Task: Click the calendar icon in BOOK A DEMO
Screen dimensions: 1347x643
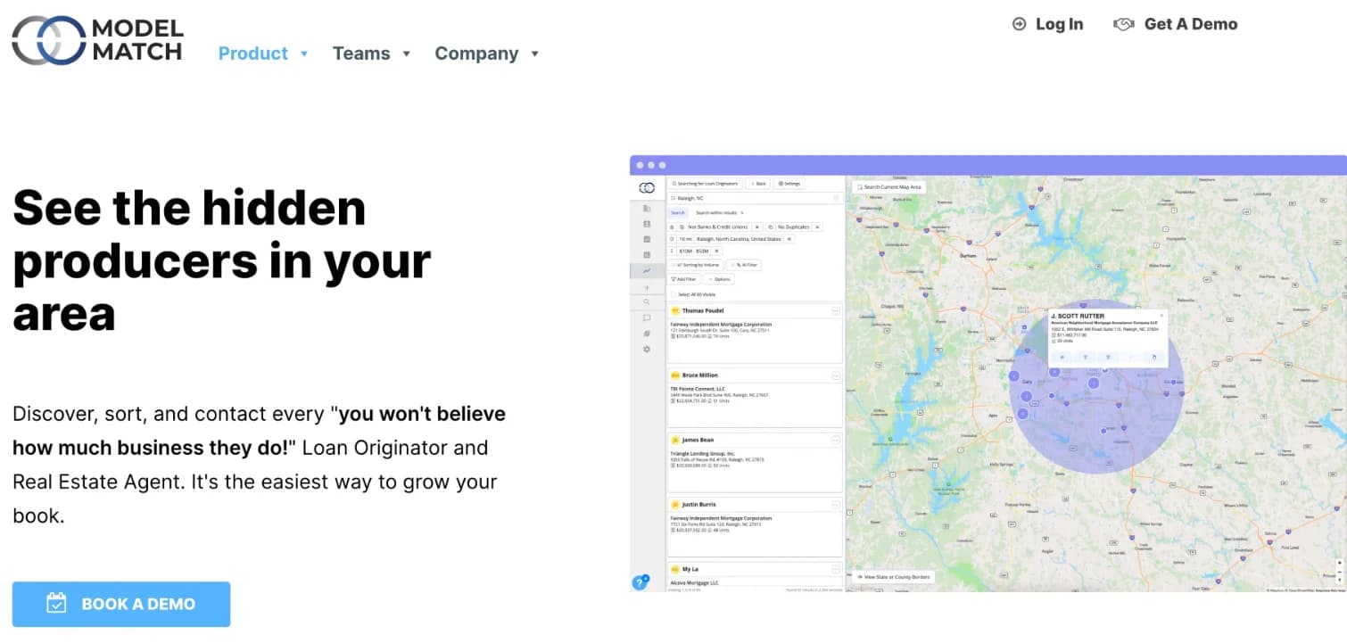Action: (x=56, y=604)
